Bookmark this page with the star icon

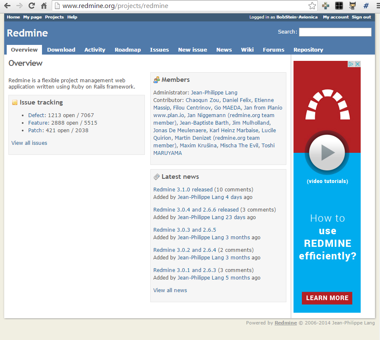[312, 6]
